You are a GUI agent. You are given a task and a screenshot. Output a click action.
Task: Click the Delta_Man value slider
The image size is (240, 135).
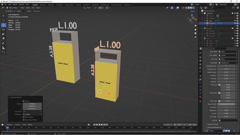pos(228,101)
